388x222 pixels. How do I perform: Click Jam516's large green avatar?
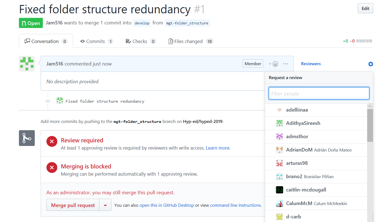pyautogui.click(x=27, y=64)
